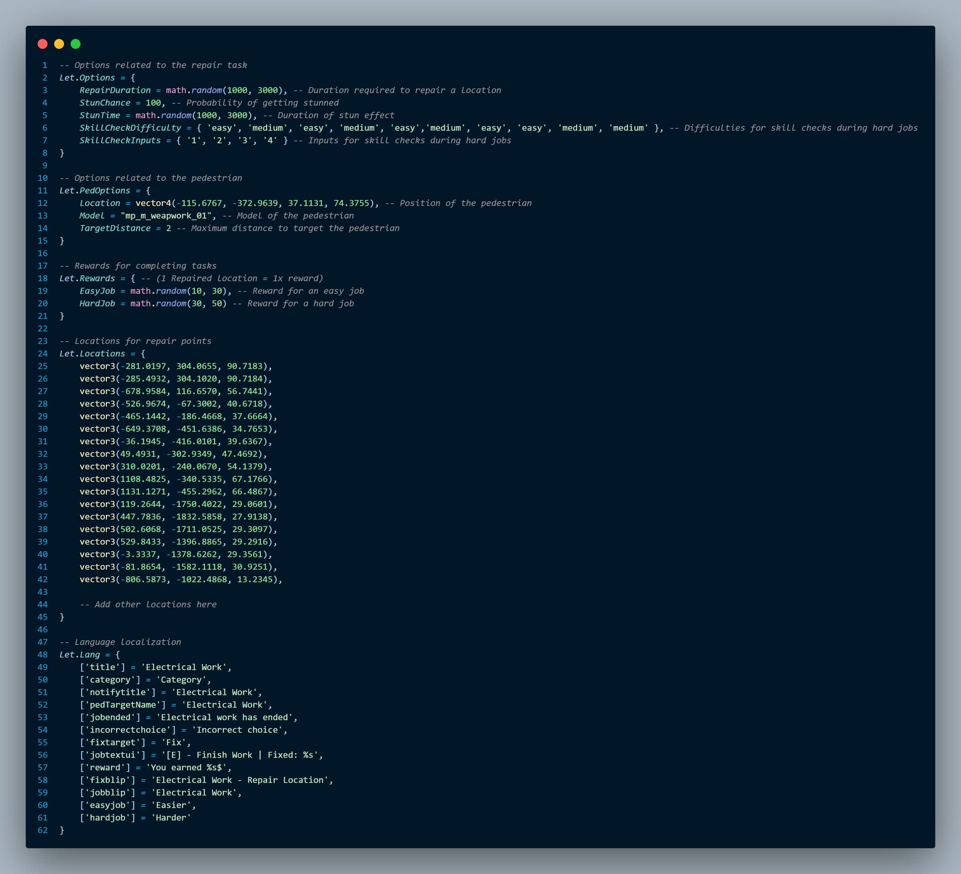Click the vector4 function name
Image resolution: width=961 pixels, height=874 pixels.
coord(153,203)
